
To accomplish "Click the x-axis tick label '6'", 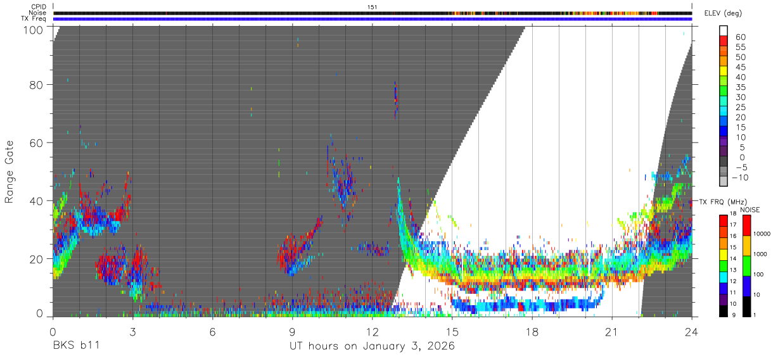I will [212, 331].
